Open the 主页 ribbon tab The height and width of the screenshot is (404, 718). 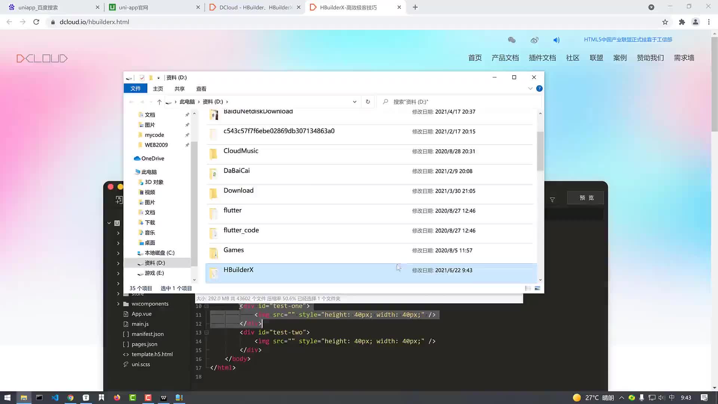[158, 89]
